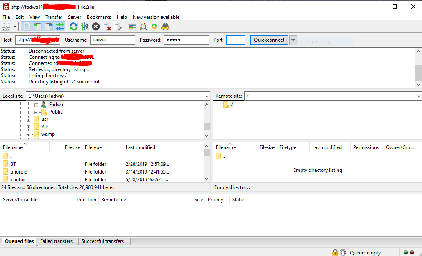Screen dimensions: 422x256
Task: Focus the Host input field
Action: click(x=38, y=40)
